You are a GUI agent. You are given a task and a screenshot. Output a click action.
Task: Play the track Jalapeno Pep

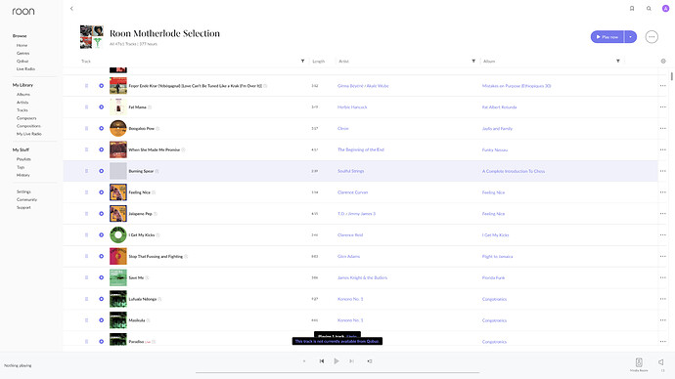pos(101,214)
